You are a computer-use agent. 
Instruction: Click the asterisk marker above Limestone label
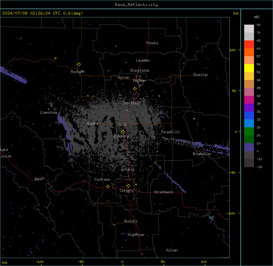point(48,109)
